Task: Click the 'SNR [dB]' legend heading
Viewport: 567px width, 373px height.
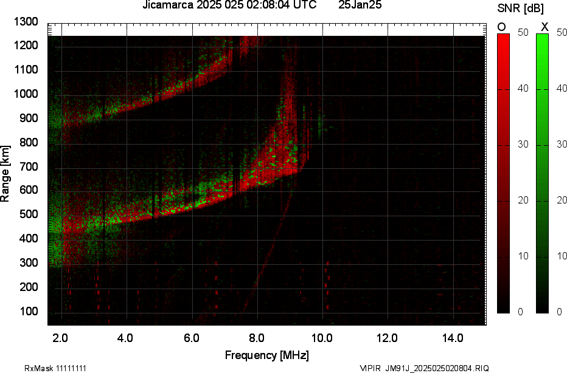Action: tap(520, 9)
